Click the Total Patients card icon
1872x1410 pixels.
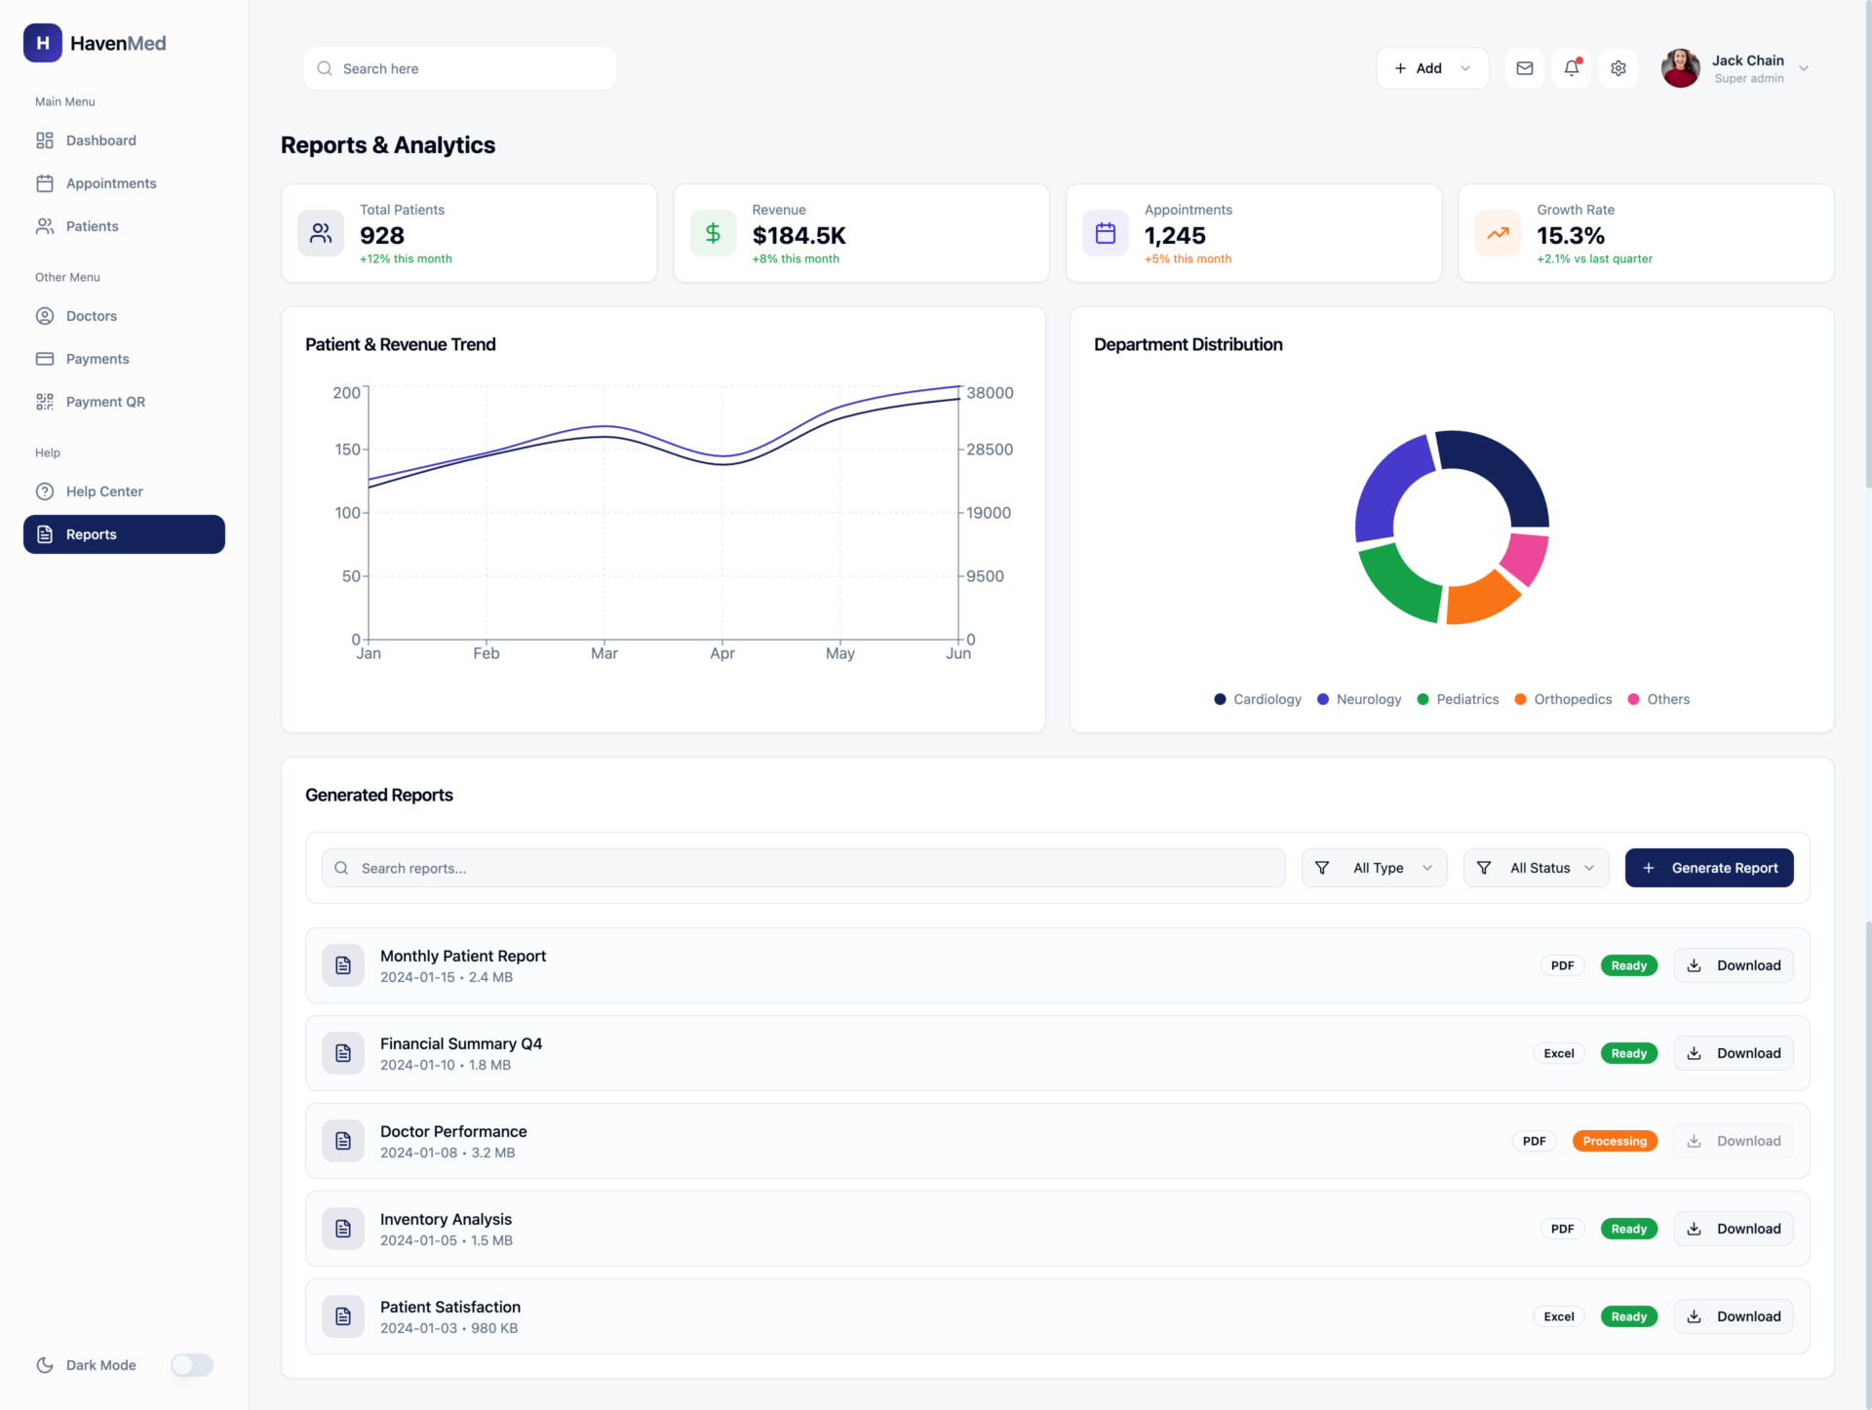tap(321, 233)
